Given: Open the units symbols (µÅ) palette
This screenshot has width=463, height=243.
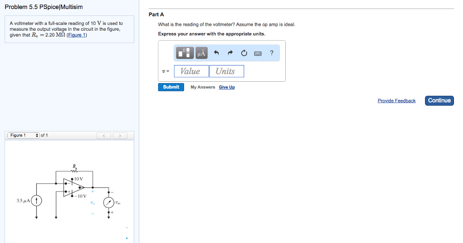Looking at the screenshot, I should 201,53.
